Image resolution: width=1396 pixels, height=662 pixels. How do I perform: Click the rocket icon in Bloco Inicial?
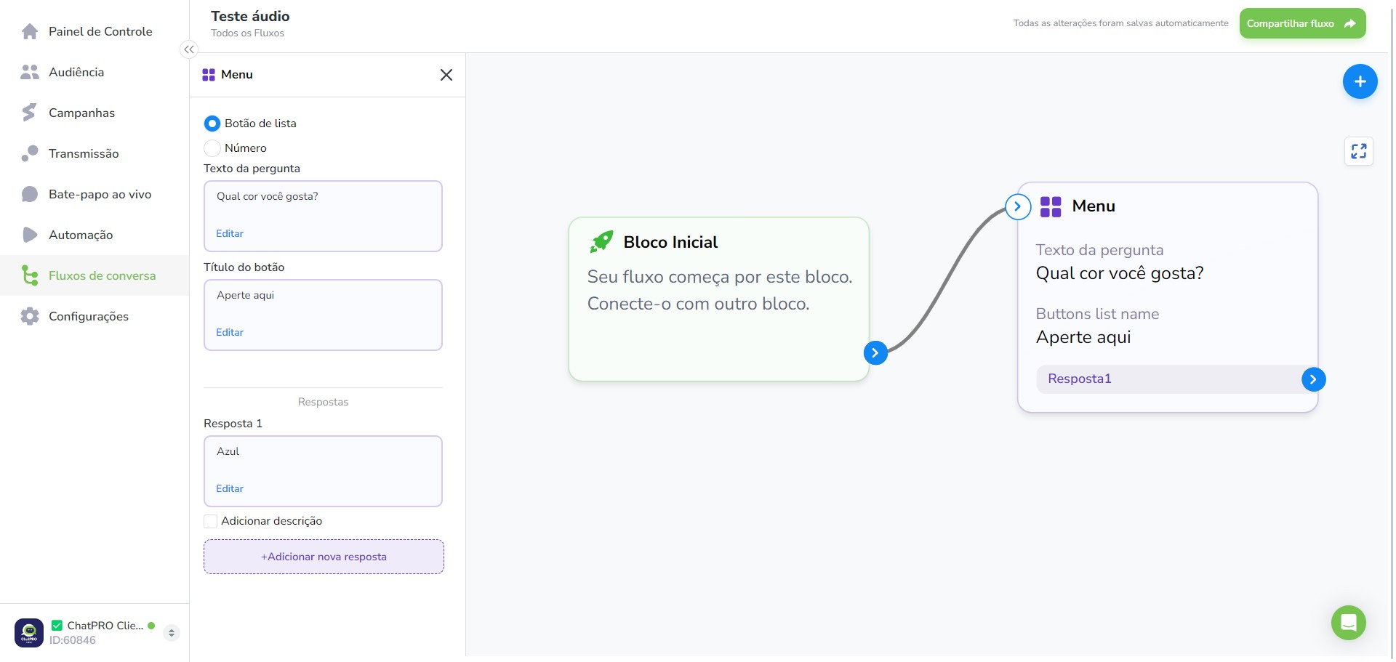601,242
